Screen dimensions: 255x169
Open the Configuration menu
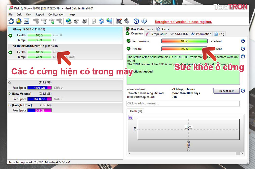coord(56,15)
